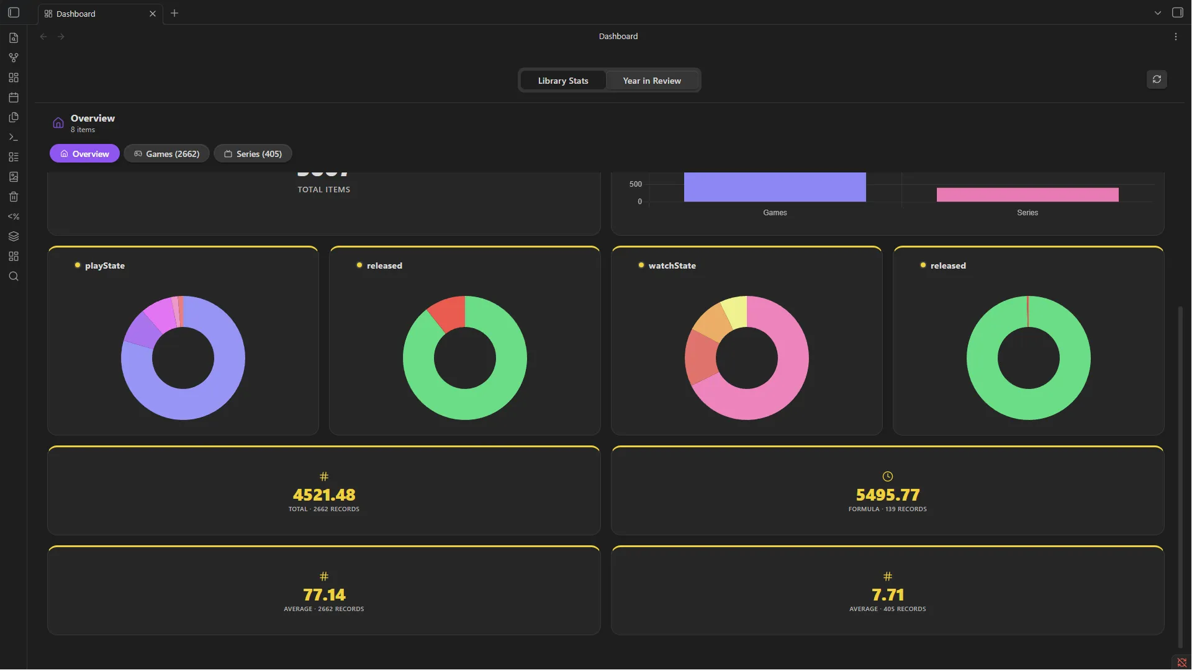Switch to Year in Review view

[652, 81]
